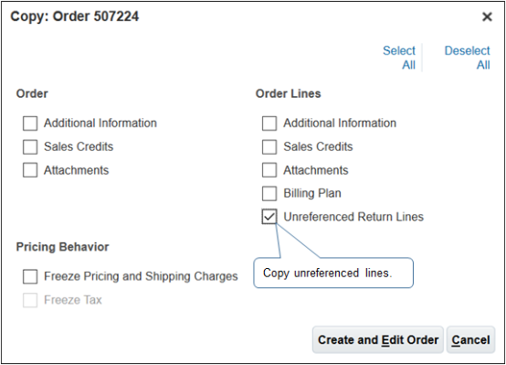
Task: Cancel the copy order dialog
Action: pos(470,339)
